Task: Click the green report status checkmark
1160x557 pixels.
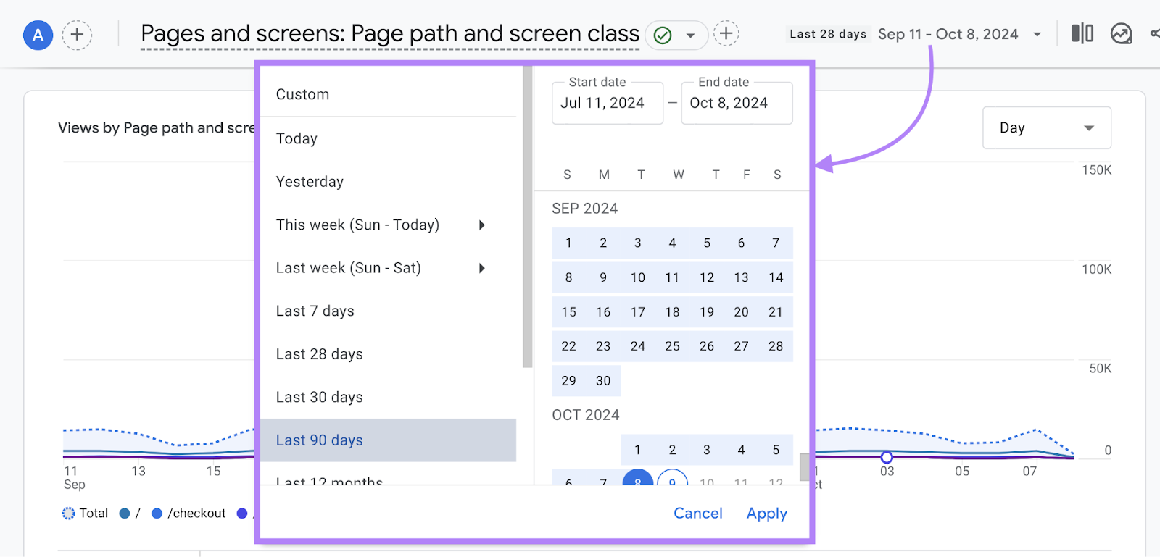Action: tap(663, 35)
